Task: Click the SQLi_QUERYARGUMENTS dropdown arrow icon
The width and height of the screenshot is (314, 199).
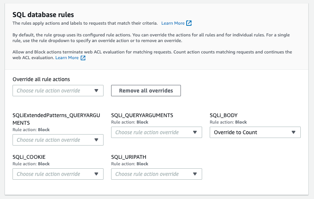Action: coord(195,132)
